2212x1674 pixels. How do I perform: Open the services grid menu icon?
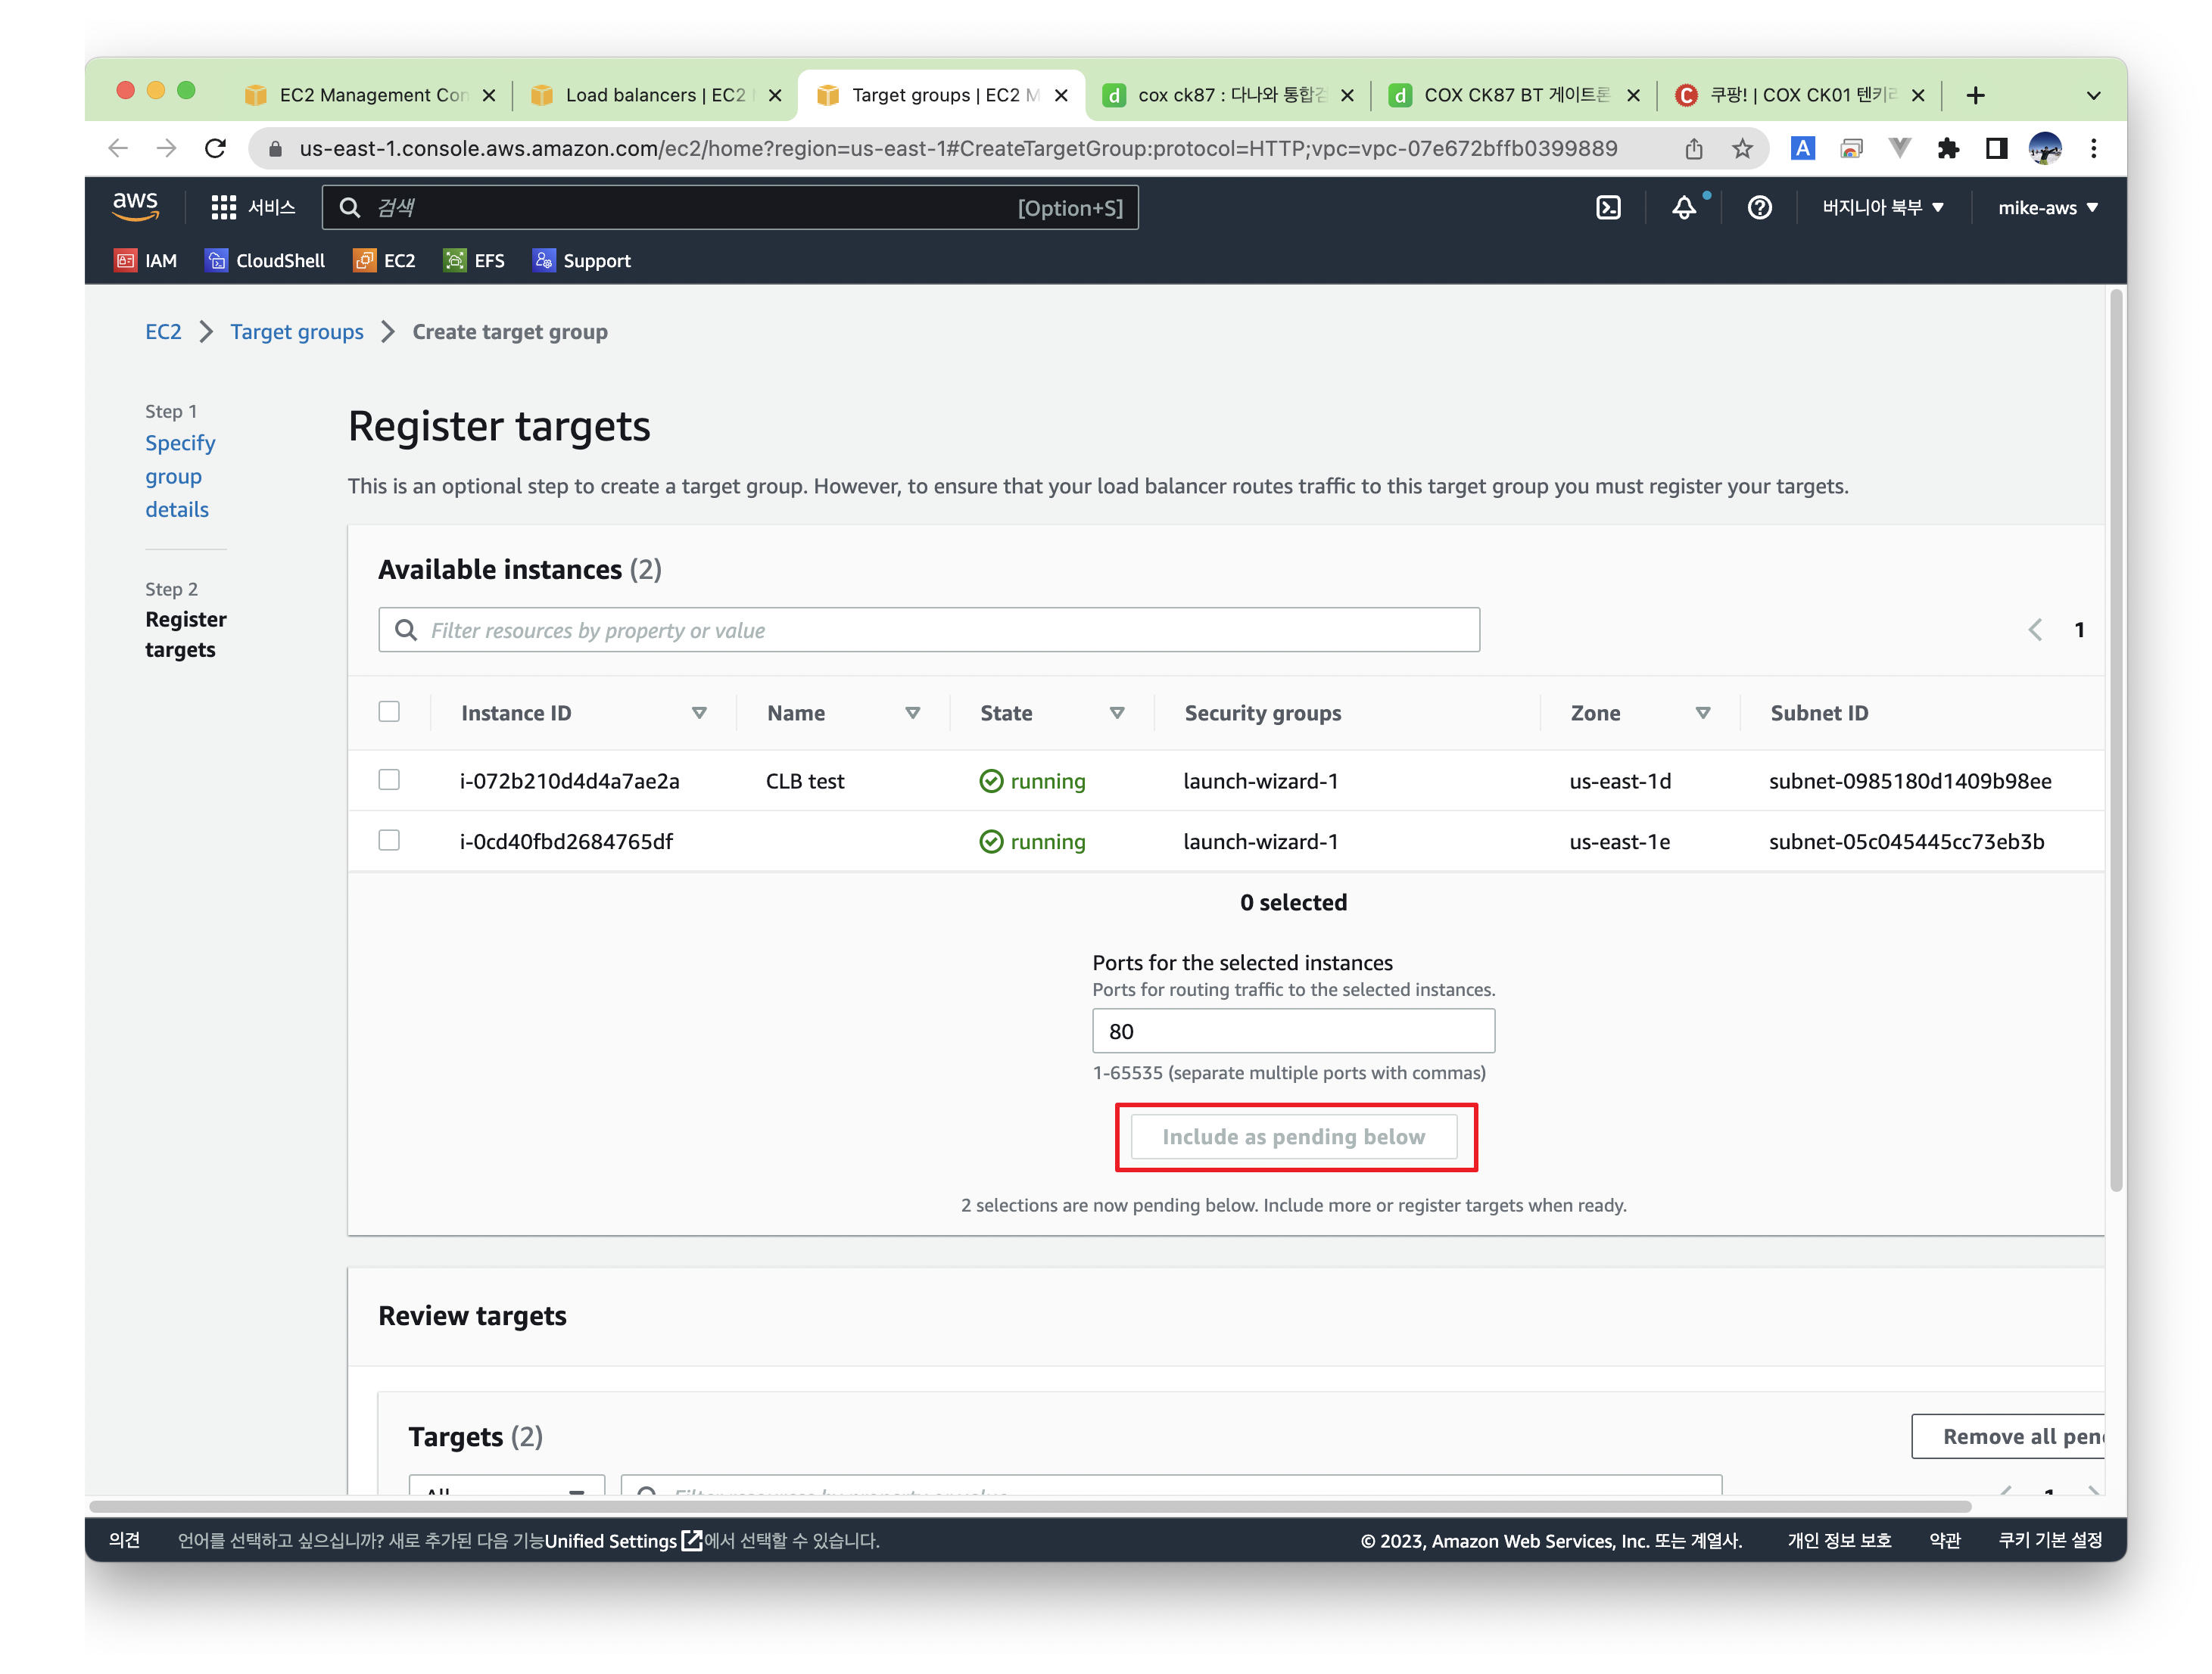point(223,207)
